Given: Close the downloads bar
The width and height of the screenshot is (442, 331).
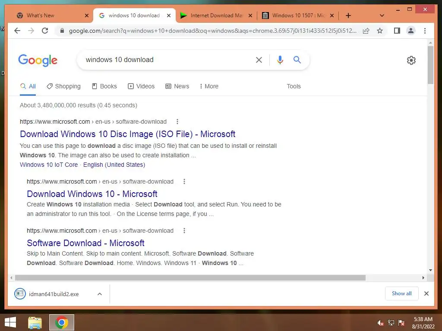Looking at the screenshot, I should click(426, 294).
